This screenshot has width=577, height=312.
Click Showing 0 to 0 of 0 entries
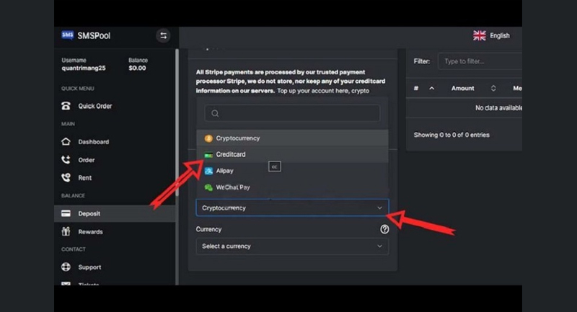452,135
